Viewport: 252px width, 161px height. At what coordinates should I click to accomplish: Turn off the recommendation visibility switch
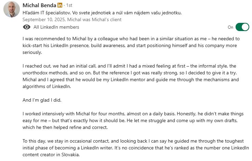click(x=242, y=27)
